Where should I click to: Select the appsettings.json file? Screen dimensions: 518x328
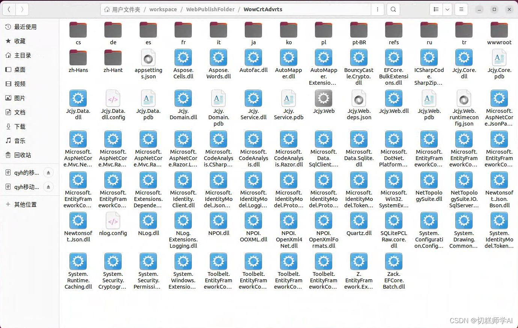148,64
